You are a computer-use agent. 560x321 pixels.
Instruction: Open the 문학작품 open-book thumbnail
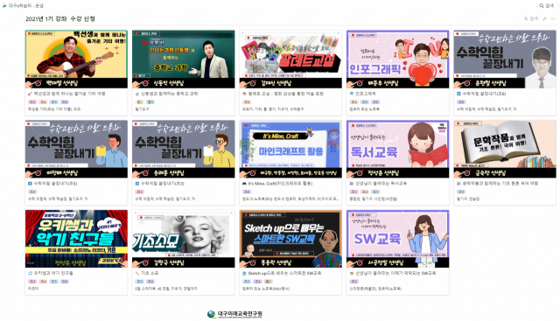505,150
